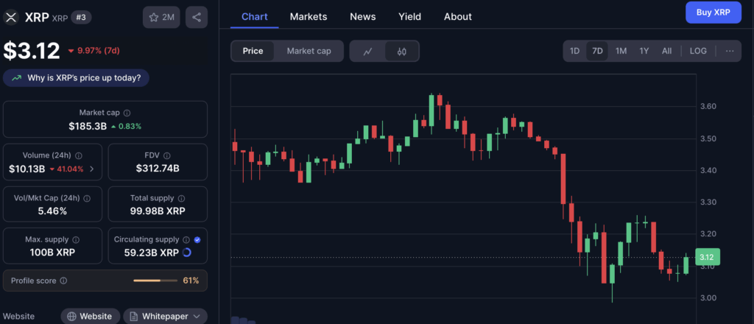Screen dimensions: 754x324
Task: Click the 61% profile score value
Action: [191, 281]
